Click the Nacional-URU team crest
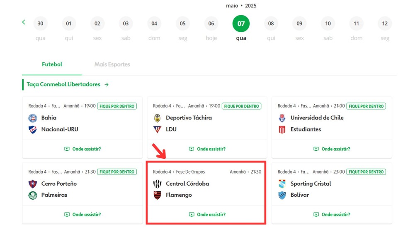The width and height of the screenshot is (408, 229). coord(32,129)
